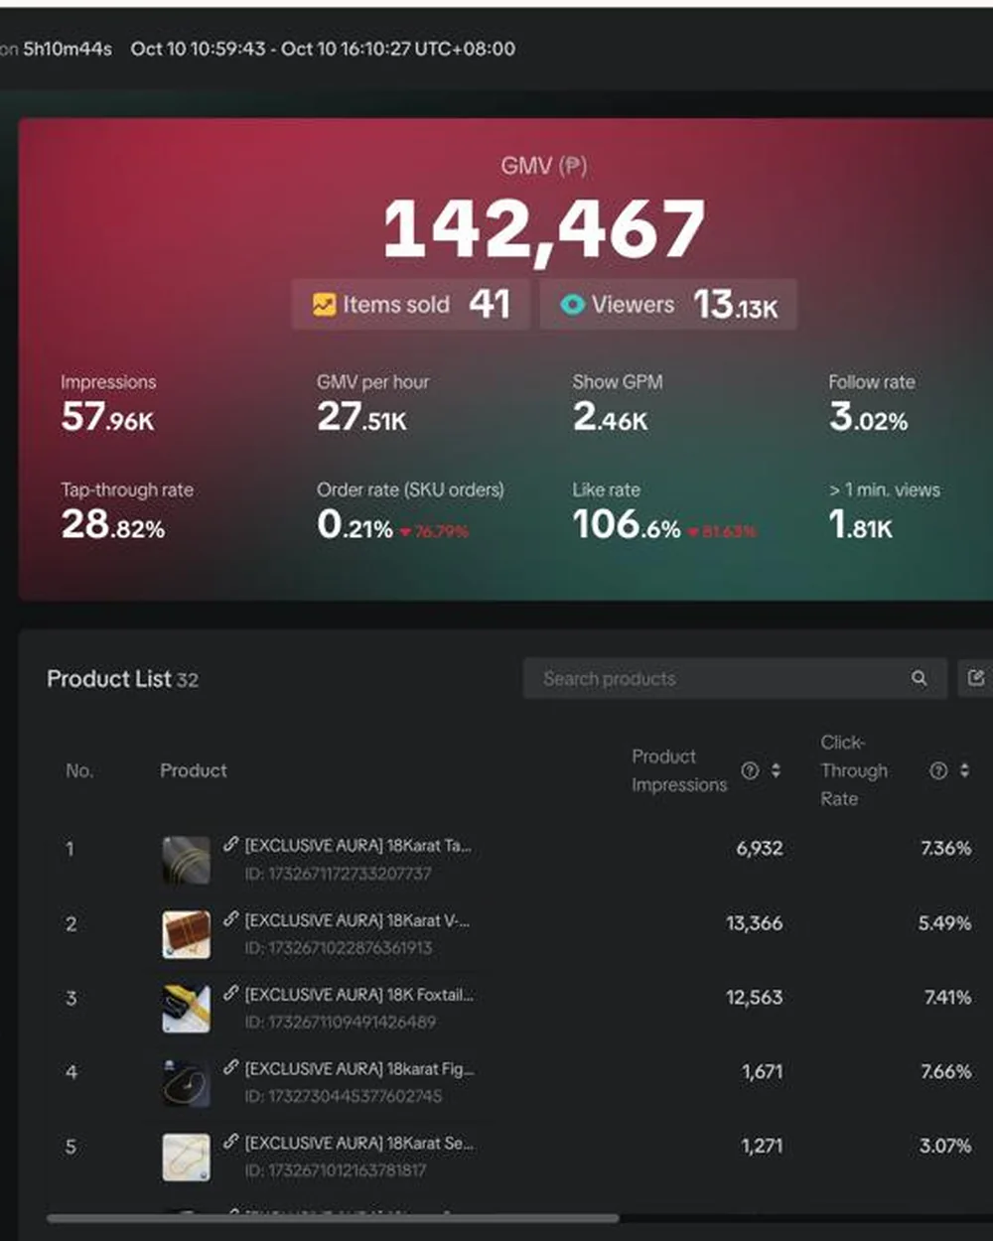Screen dimensions: 993x1241
Task: Click the Tap-through rate value 28.82%
Action: point(113,524)
